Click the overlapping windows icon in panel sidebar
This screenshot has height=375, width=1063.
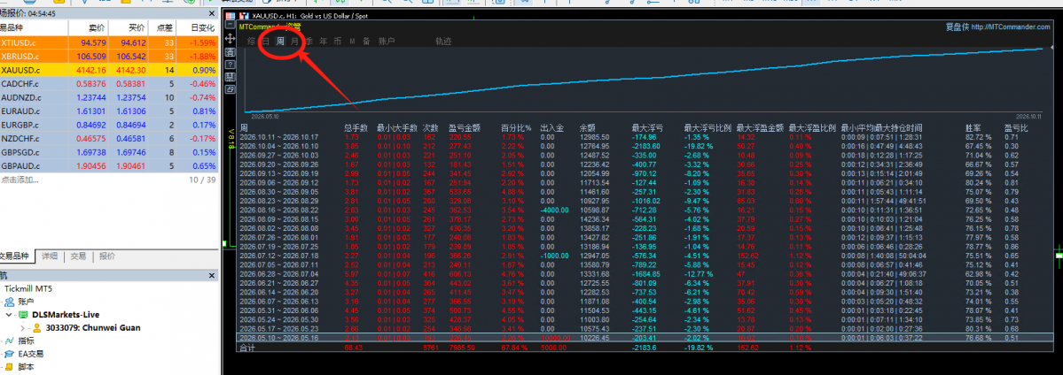(x=230, y=88)
